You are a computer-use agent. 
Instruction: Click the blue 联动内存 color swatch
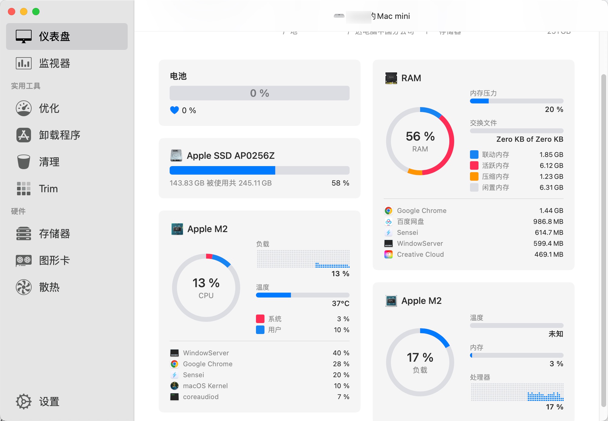pos(474,155)
